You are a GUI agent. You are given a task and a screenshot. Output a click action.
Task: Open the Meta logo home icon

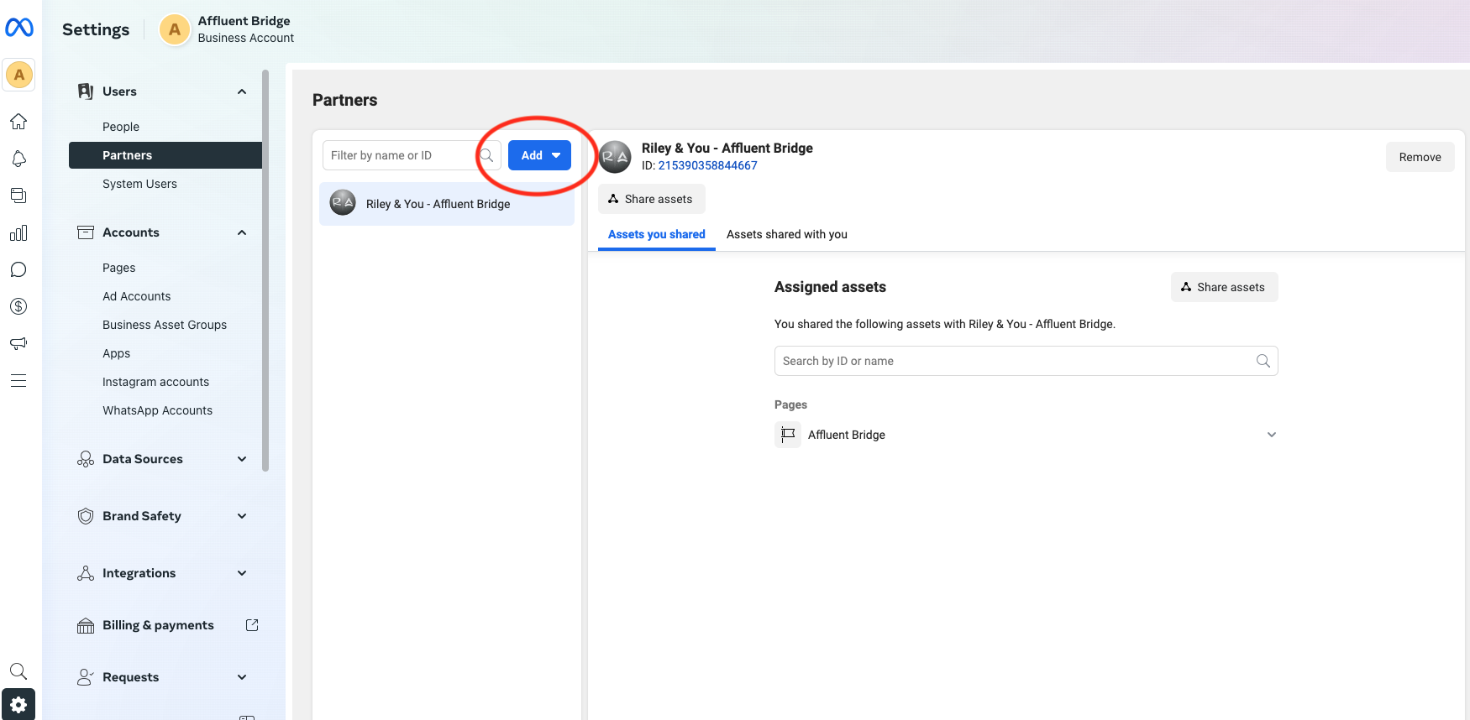pos(19,28)
